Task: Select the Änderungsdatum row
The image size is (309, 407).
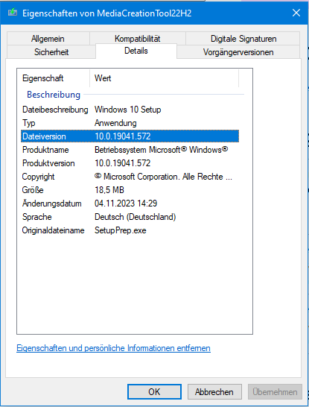Action: tap(130, 203)
